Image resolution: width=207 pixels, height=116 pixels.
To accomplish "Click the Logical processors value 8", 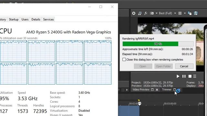I will (79, 106).
